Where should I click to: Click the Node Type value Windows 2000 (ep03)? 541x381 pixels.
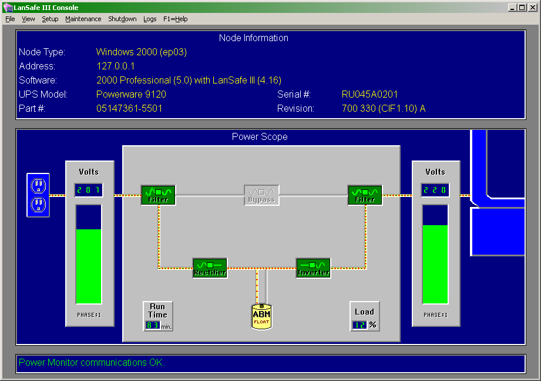coord(142,52)
